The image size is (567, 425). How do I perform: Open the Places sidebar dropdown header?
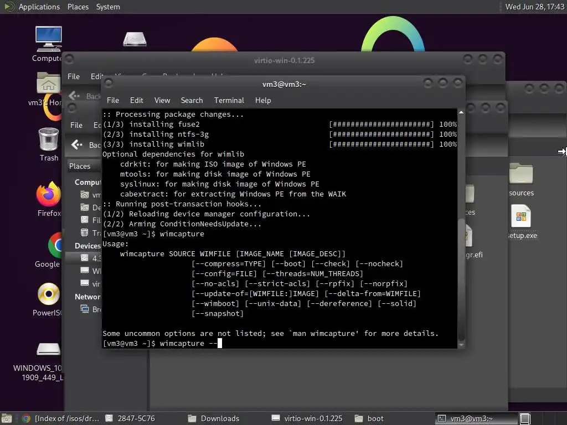(84, 166)
